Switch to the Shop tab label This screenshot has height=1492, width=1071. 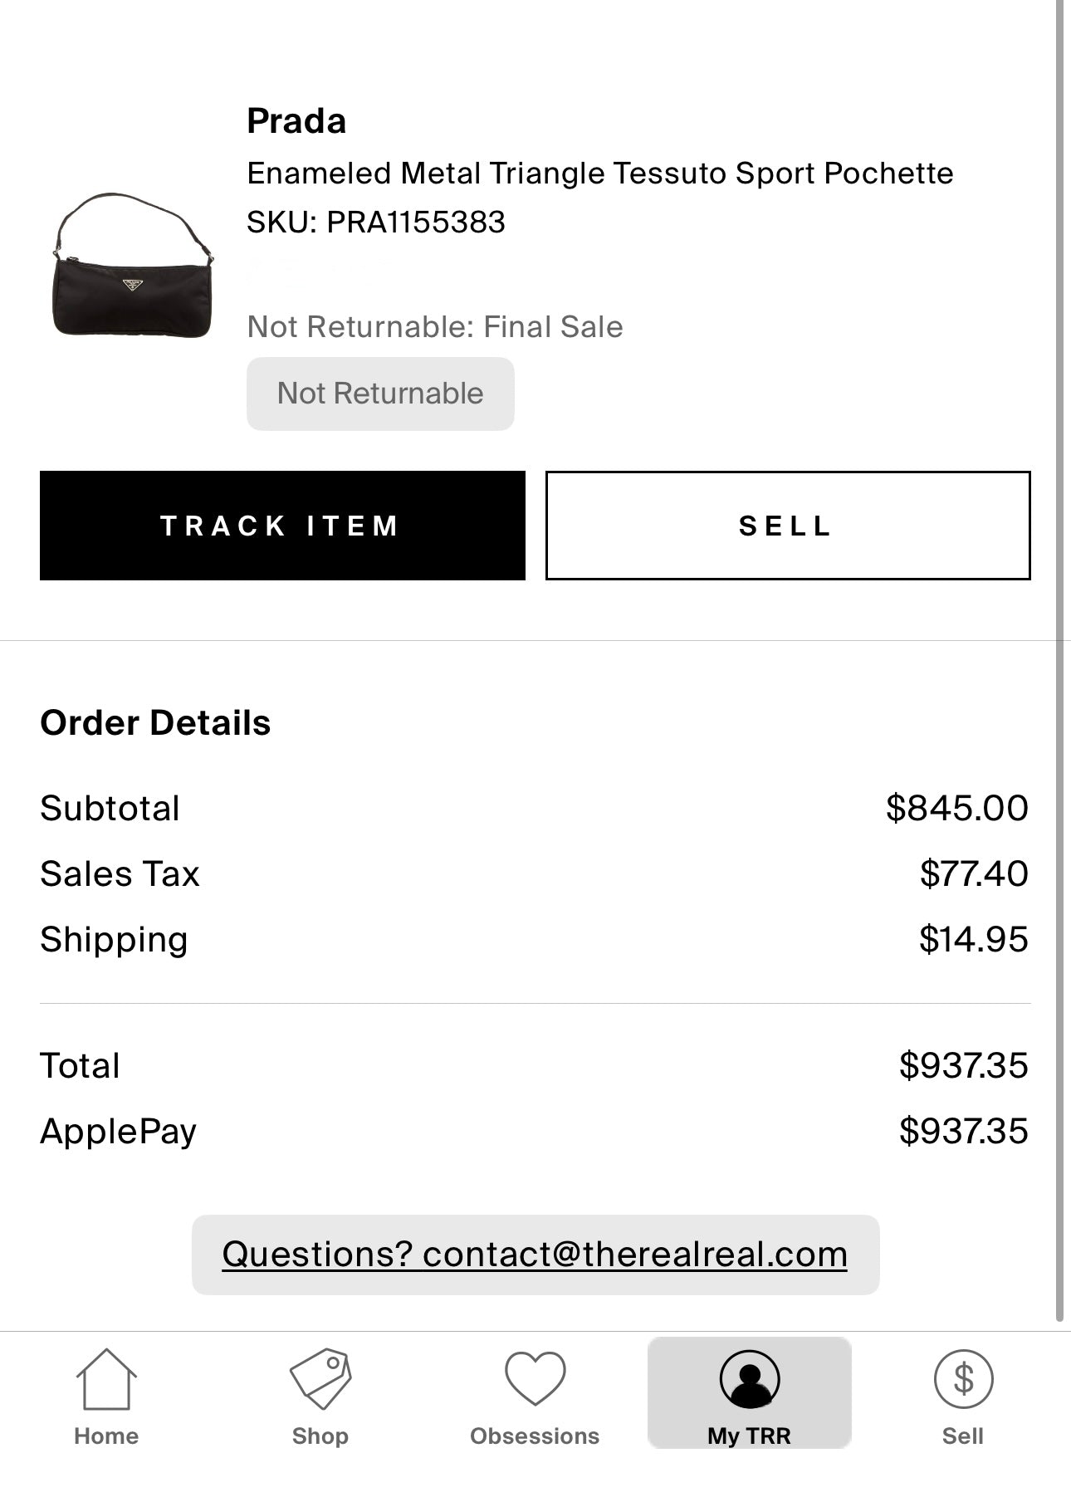point(320,1436)
